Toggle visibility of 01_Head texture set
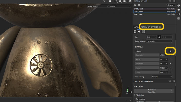Viewport: 181px width, 102px height. pos(135,9)
